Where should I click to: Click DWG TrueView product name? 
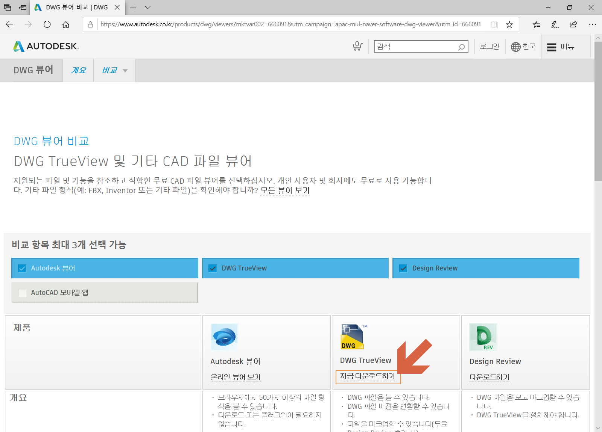point(366,360)
